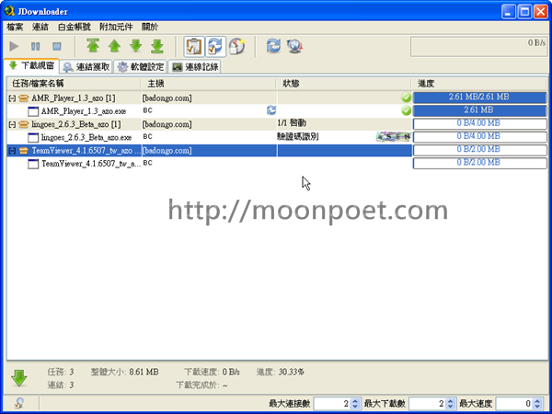The width and height of the screenshot is (552, 414).
Task: Click the large green download arrow icon
Action: click(x=19, y=378)
